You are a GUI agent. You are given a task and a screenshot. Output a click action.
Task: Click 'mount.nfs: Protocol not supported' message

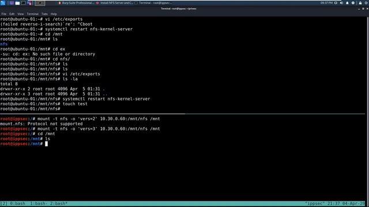coord(42,124)
